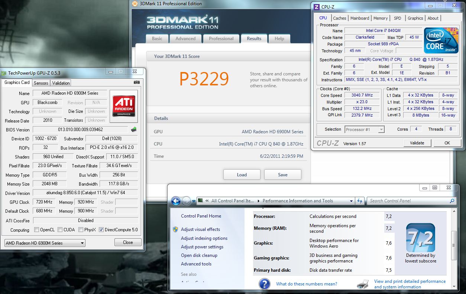The height and width of the screenshot is (294, 466).
Task: Click the 'Blackcomb' GPU value in GPU-Z
Action: tap(48, 102)
